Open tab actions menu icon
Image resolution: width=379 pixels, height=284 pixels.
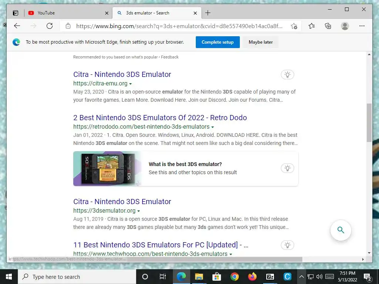[x=16, y=13]
